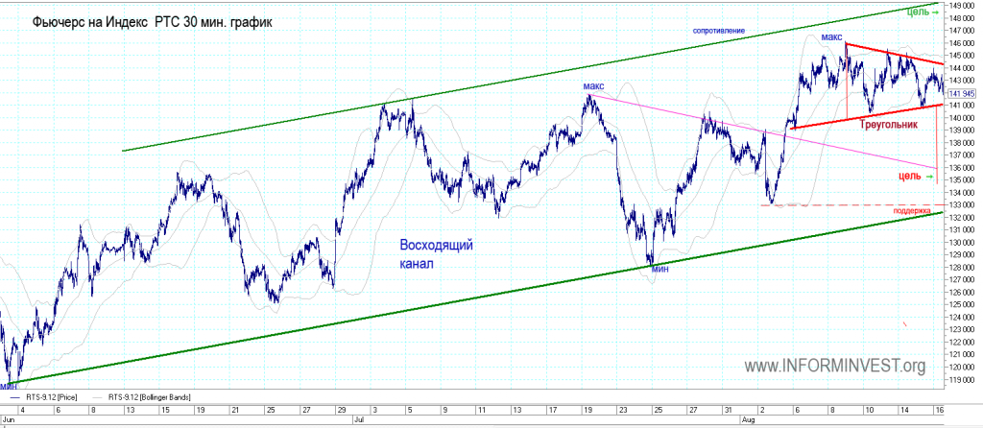
Task: Click the 138 000 price axis value
Action: [x=962, y=142]
